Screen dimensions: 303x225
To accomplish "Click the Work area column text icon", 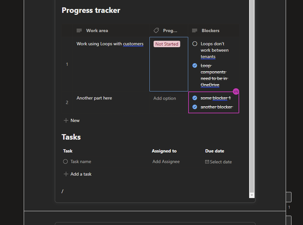I will click(x=79, y=30).
